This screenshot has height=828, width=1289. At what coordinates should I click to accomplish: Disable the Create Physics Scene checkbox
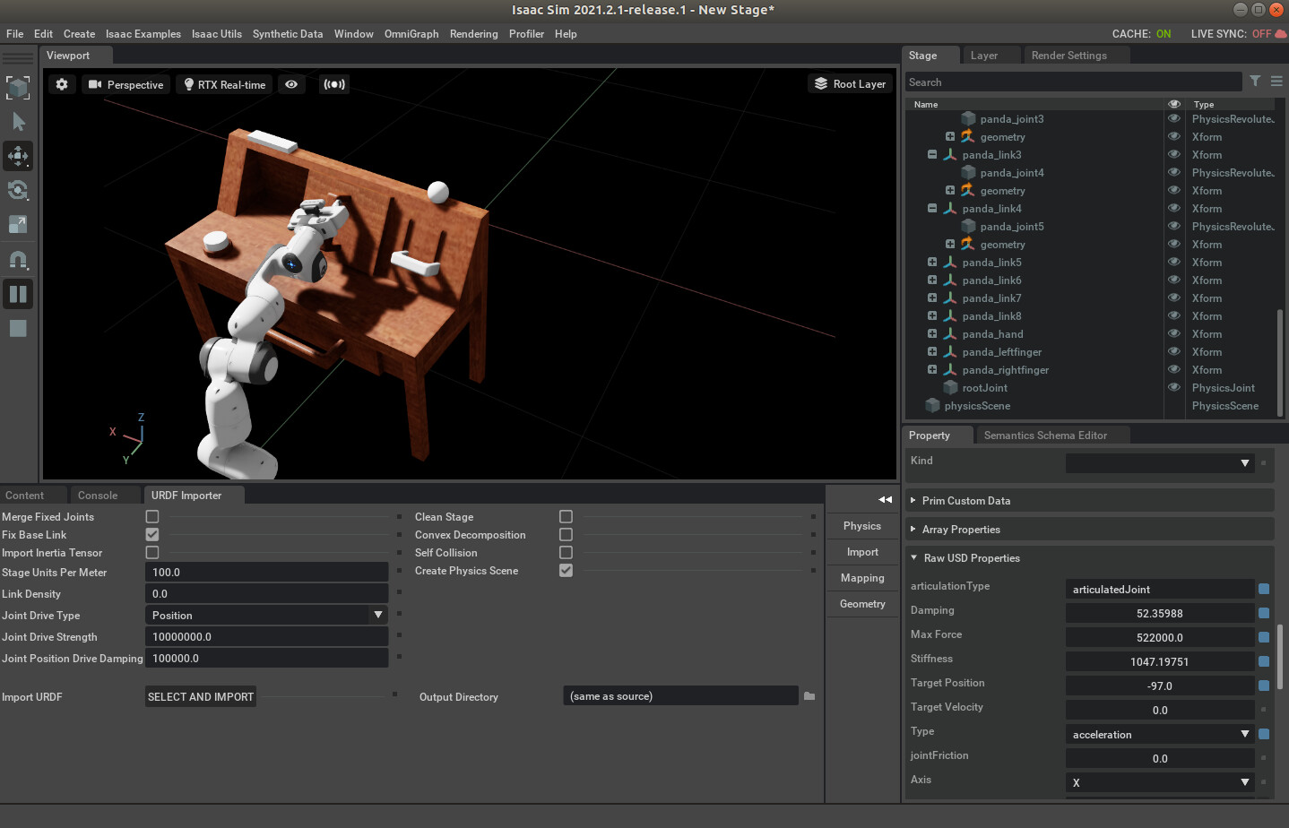[x=566, y=570]
